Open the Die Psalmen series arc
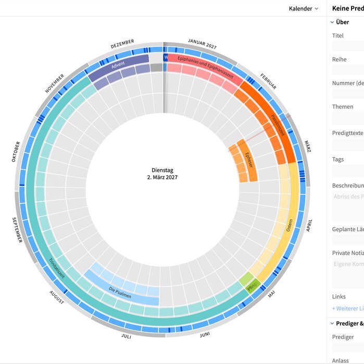364x364 pixels. [120, 292]
